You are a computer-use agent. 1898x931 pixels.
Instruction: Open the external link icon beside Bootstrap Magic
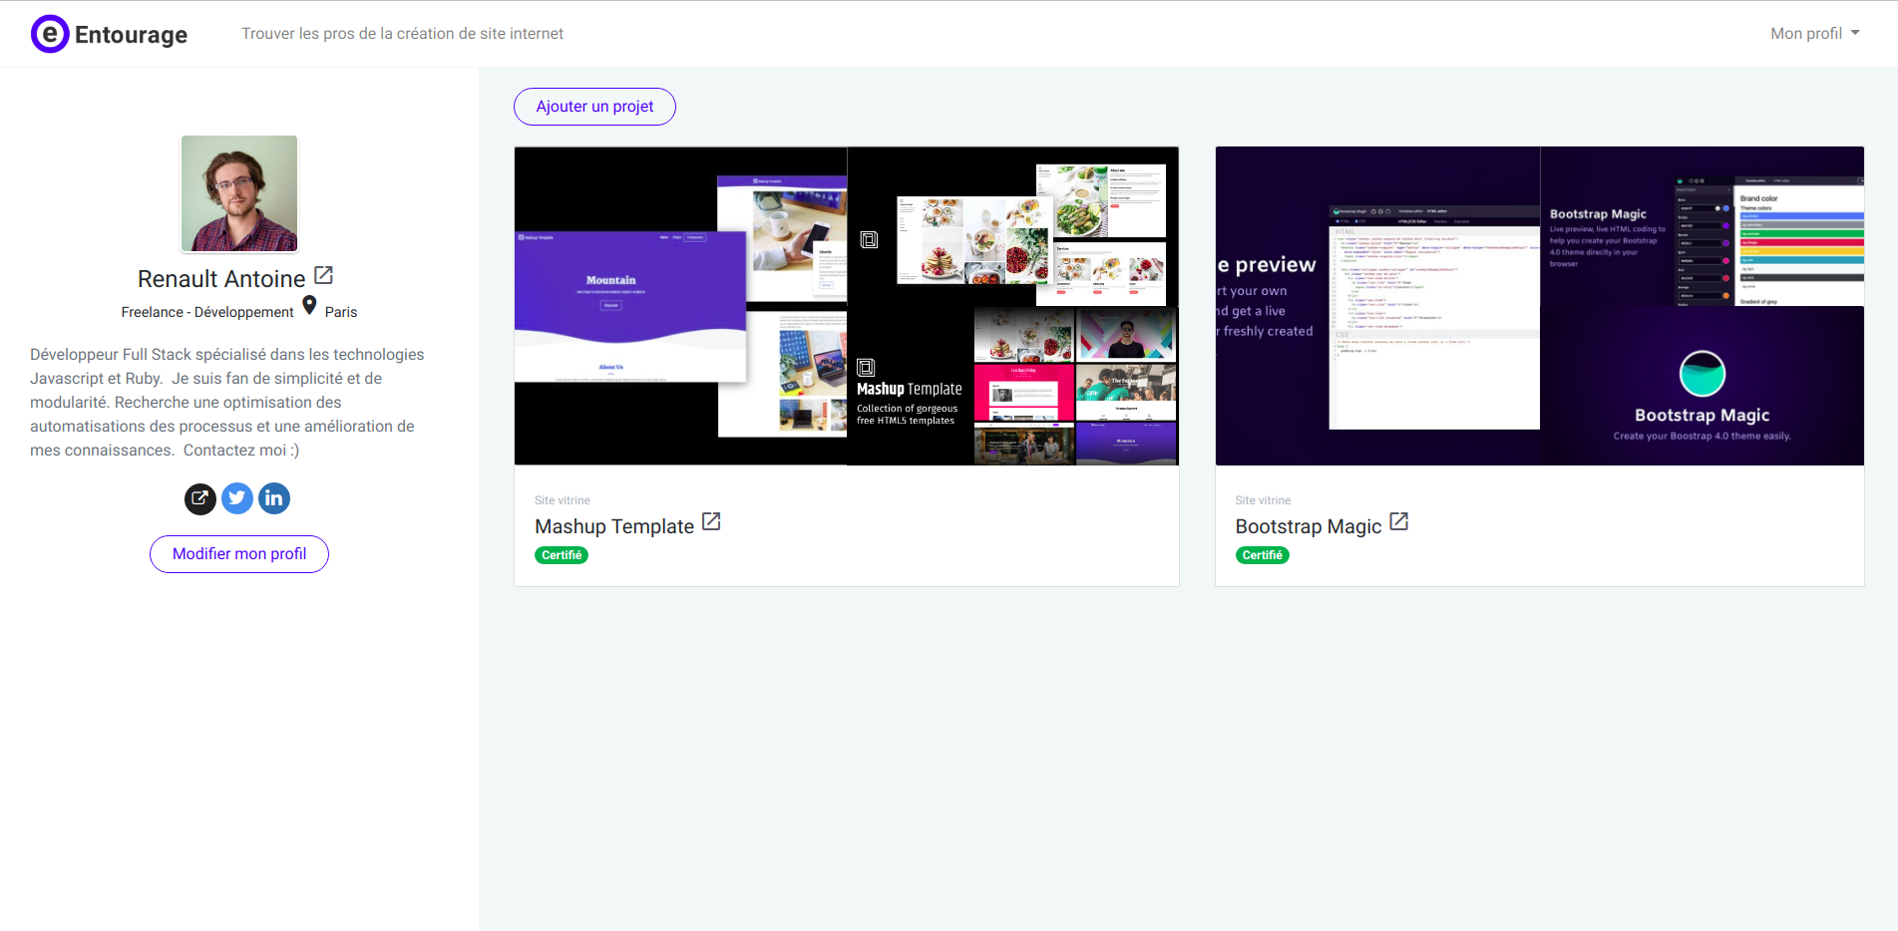[1399, 521]
